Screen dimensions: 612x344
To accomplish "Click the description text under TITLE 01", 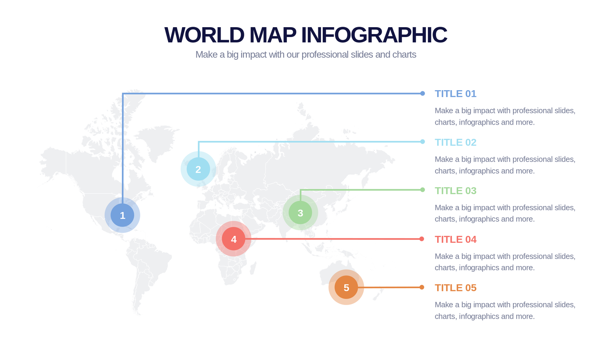I will (505, 116).
